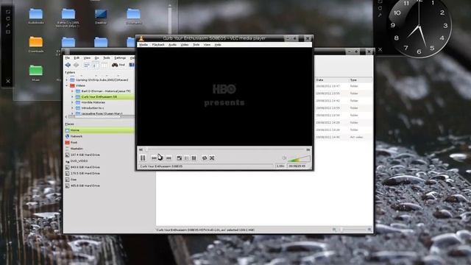Screen dimensions: 471x265
Task: Open the VLC Help menu
Action: (x=218, y=44)
